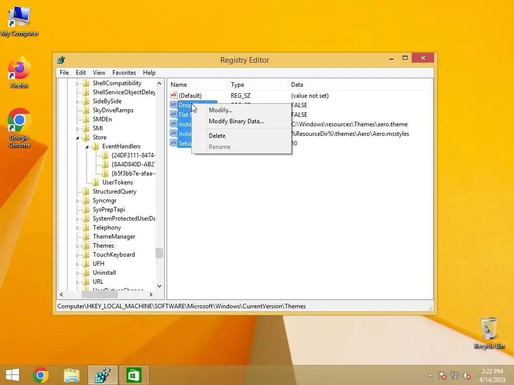Click the Windows Start button
The height and width of the screenshot is (385, 514).
pos(13,375)
